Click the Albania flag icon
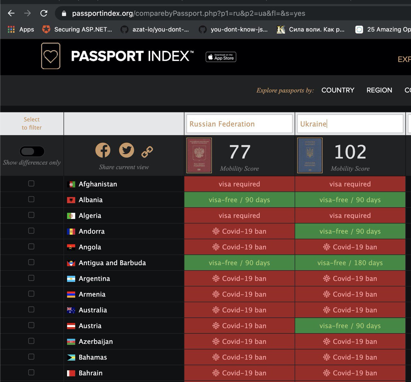Viewport: 411px width, 382px height. point(71,200)
